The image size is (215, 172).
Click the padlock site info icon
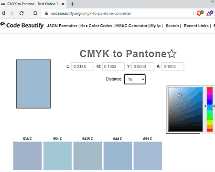(x=46, y=13)
